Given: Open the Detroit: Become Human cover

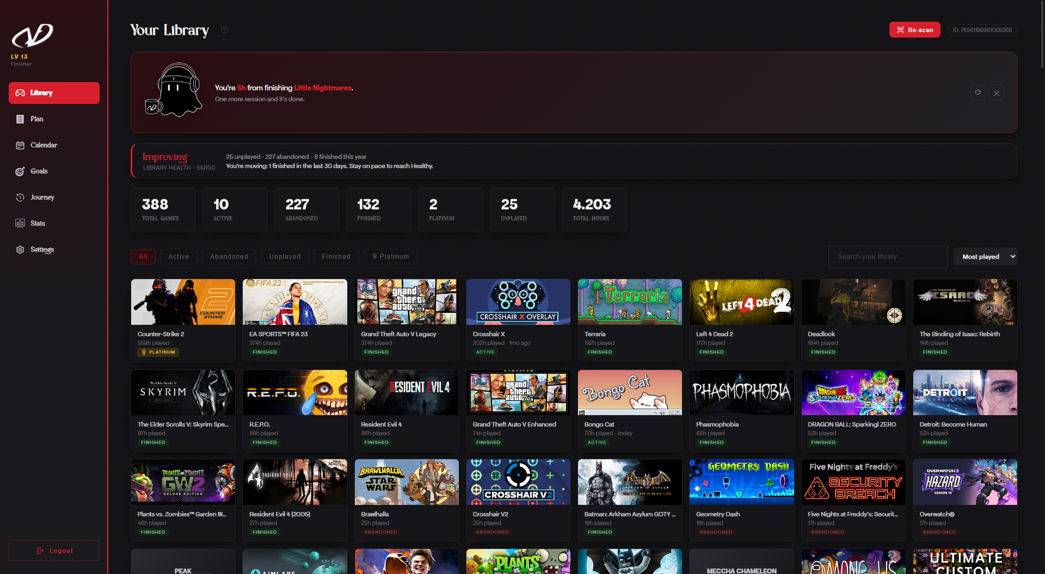Looking at the screenshot, I should click(965, 392).
